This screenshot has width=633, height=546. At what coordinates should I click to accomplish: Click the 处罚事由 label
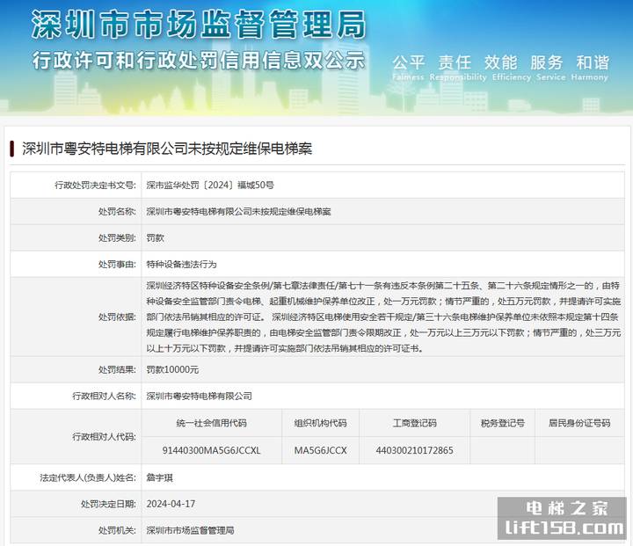(x=117, y=265)
